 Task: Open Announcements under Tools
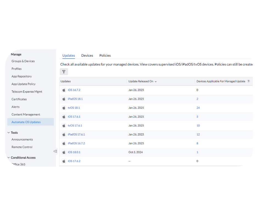coord(22,140)
